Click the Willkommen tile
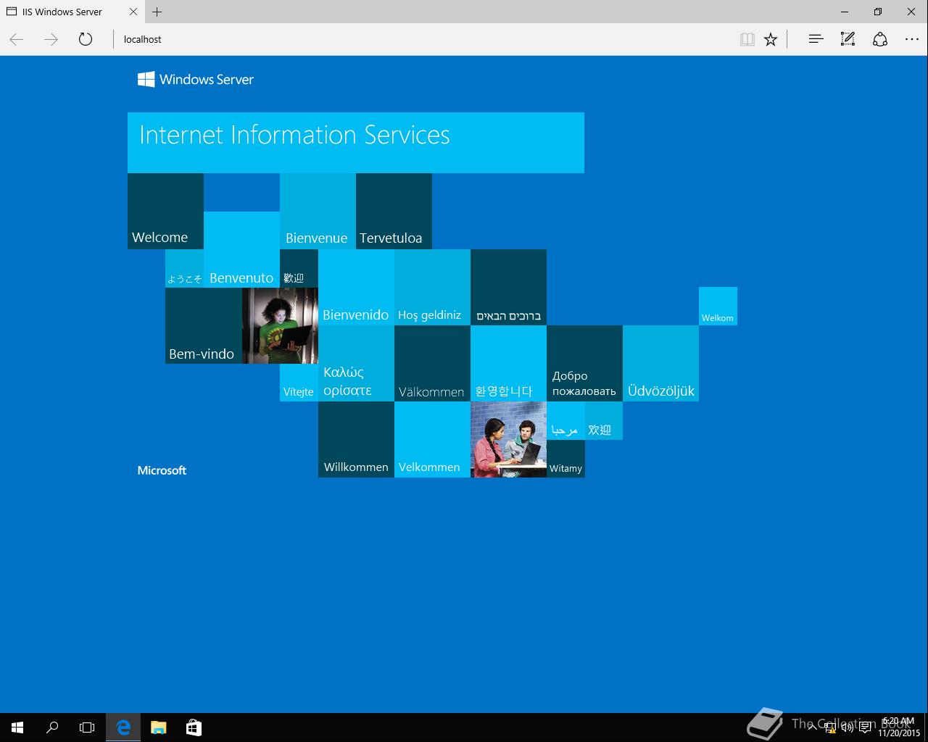 tap(356, 439)
